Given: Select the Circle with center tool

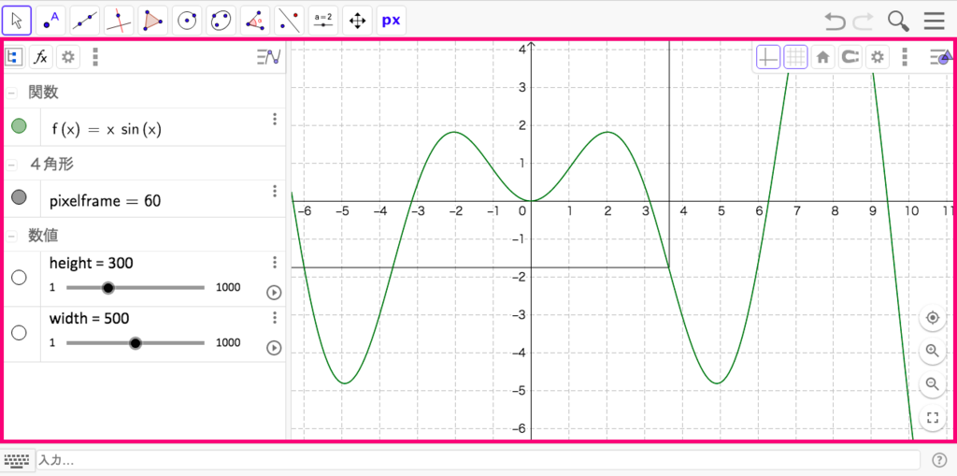Looking at the screenshot, I should tap(187, 21).
